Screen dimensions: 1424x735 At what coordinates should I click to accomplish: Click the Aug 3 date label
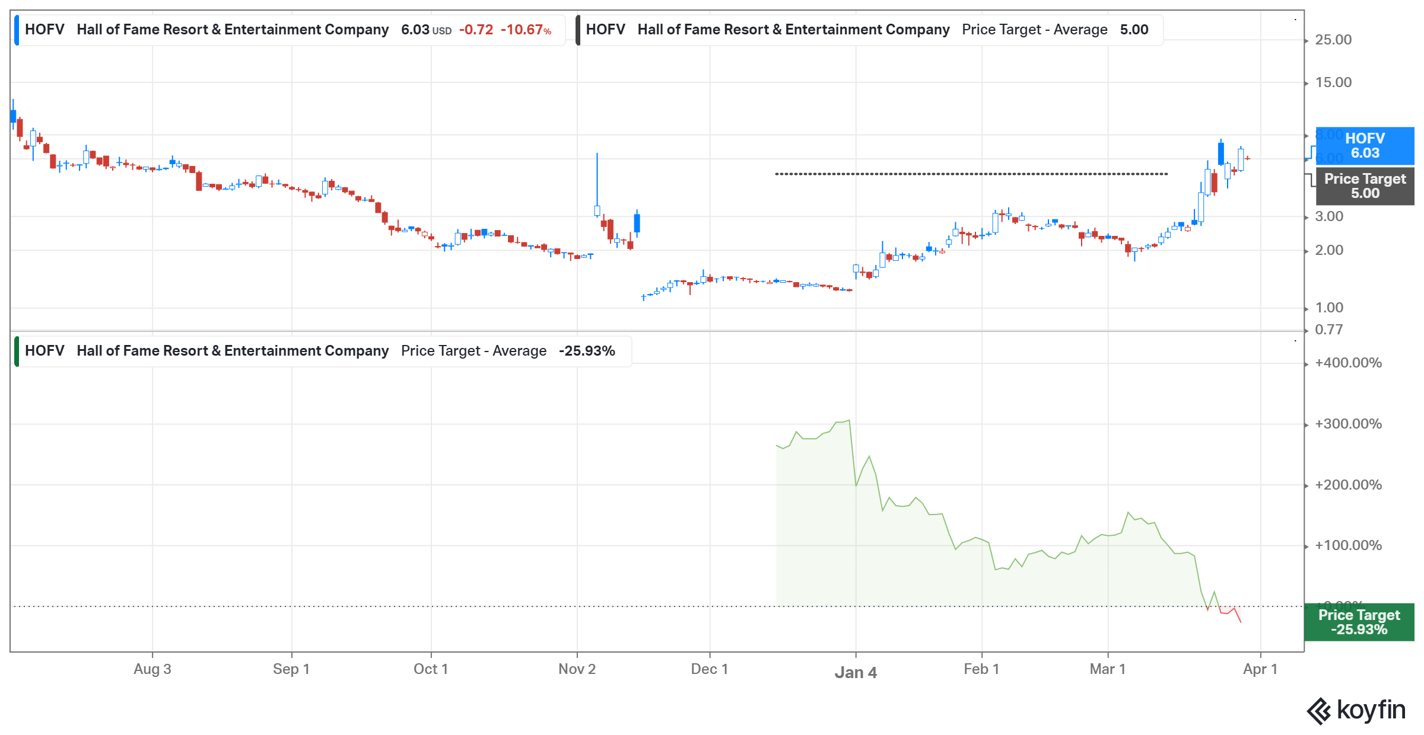(x=152, y=669)
